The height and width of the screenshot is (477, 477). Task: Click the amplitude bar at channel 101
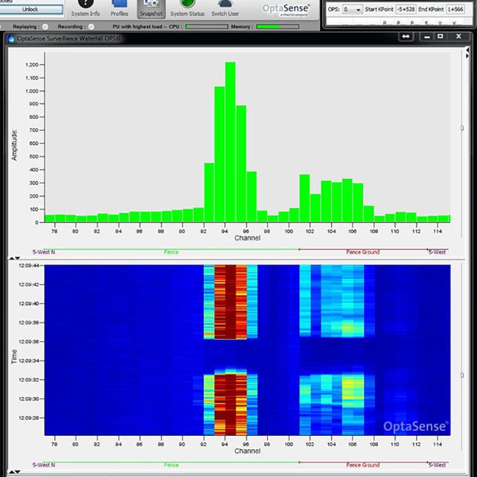(x=305, y=198)
